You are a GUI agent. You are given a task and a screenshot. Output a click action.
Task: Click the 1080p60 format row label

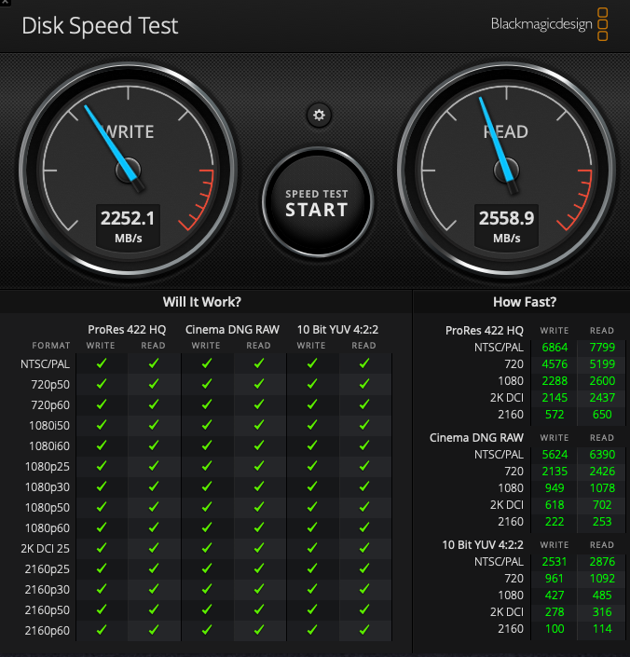click(x=48, y=528)
